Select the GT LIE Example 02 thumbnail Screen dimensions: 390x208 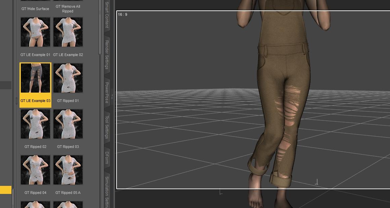(68, 32)
